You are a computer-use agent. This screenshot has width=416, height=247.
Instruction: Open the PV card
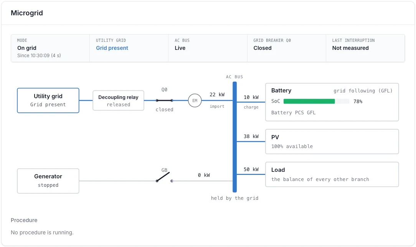pos(332,142)
